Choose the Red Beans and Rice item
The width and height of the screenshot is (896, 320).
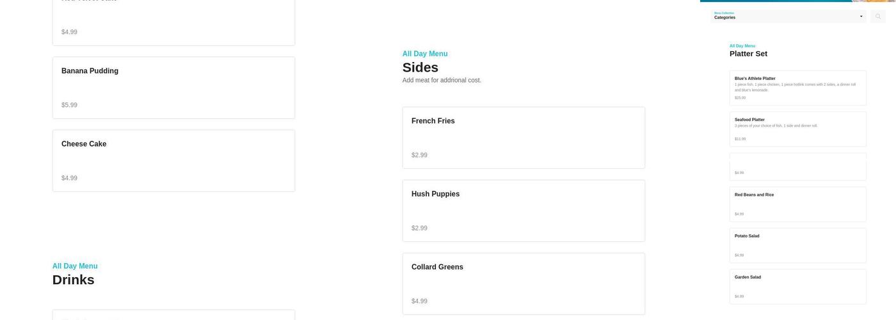(797, 204)
